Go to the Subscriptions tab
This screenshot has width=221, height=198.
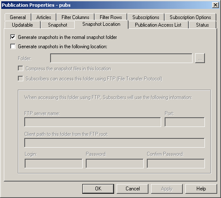coord(146,17)
